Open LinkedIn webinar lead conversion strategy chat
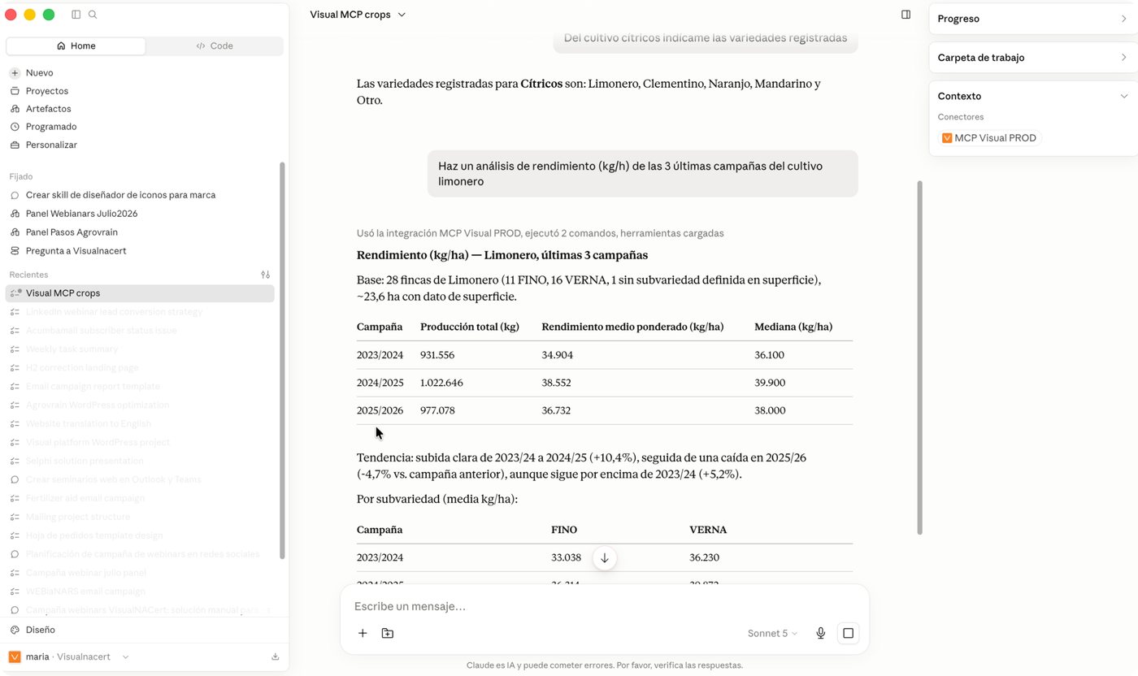The width and height of the screenshot is (1138, 676). click(x=114, y=312)
